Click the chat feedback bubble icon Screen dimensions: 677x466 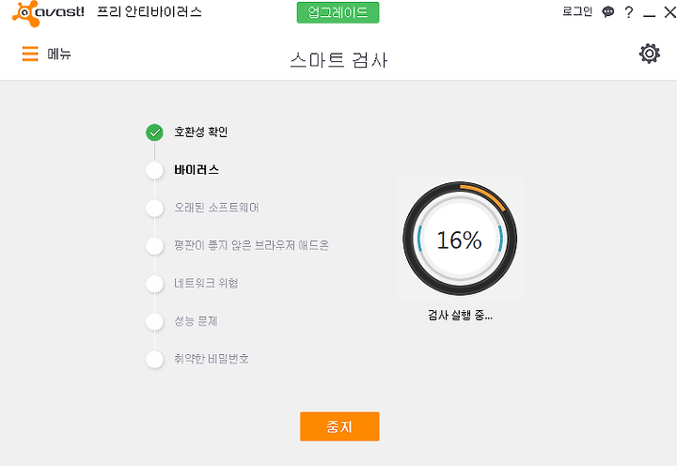(608, 11)
